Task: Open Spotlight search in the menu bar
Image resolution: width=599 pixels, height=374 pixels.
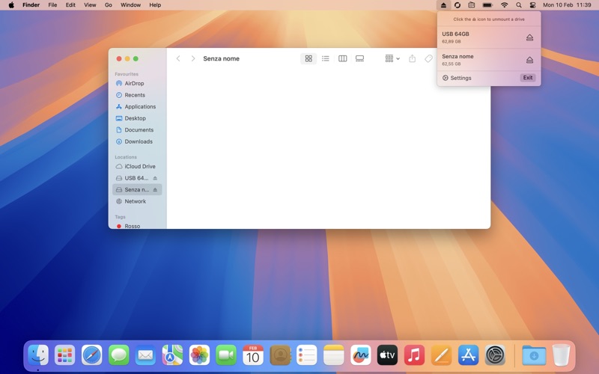Action: (518, 5)
